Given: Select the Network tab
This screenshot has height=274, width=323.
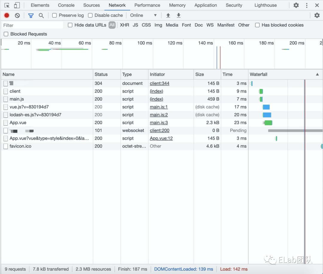Looking at the screenshot, I should 117,5.
